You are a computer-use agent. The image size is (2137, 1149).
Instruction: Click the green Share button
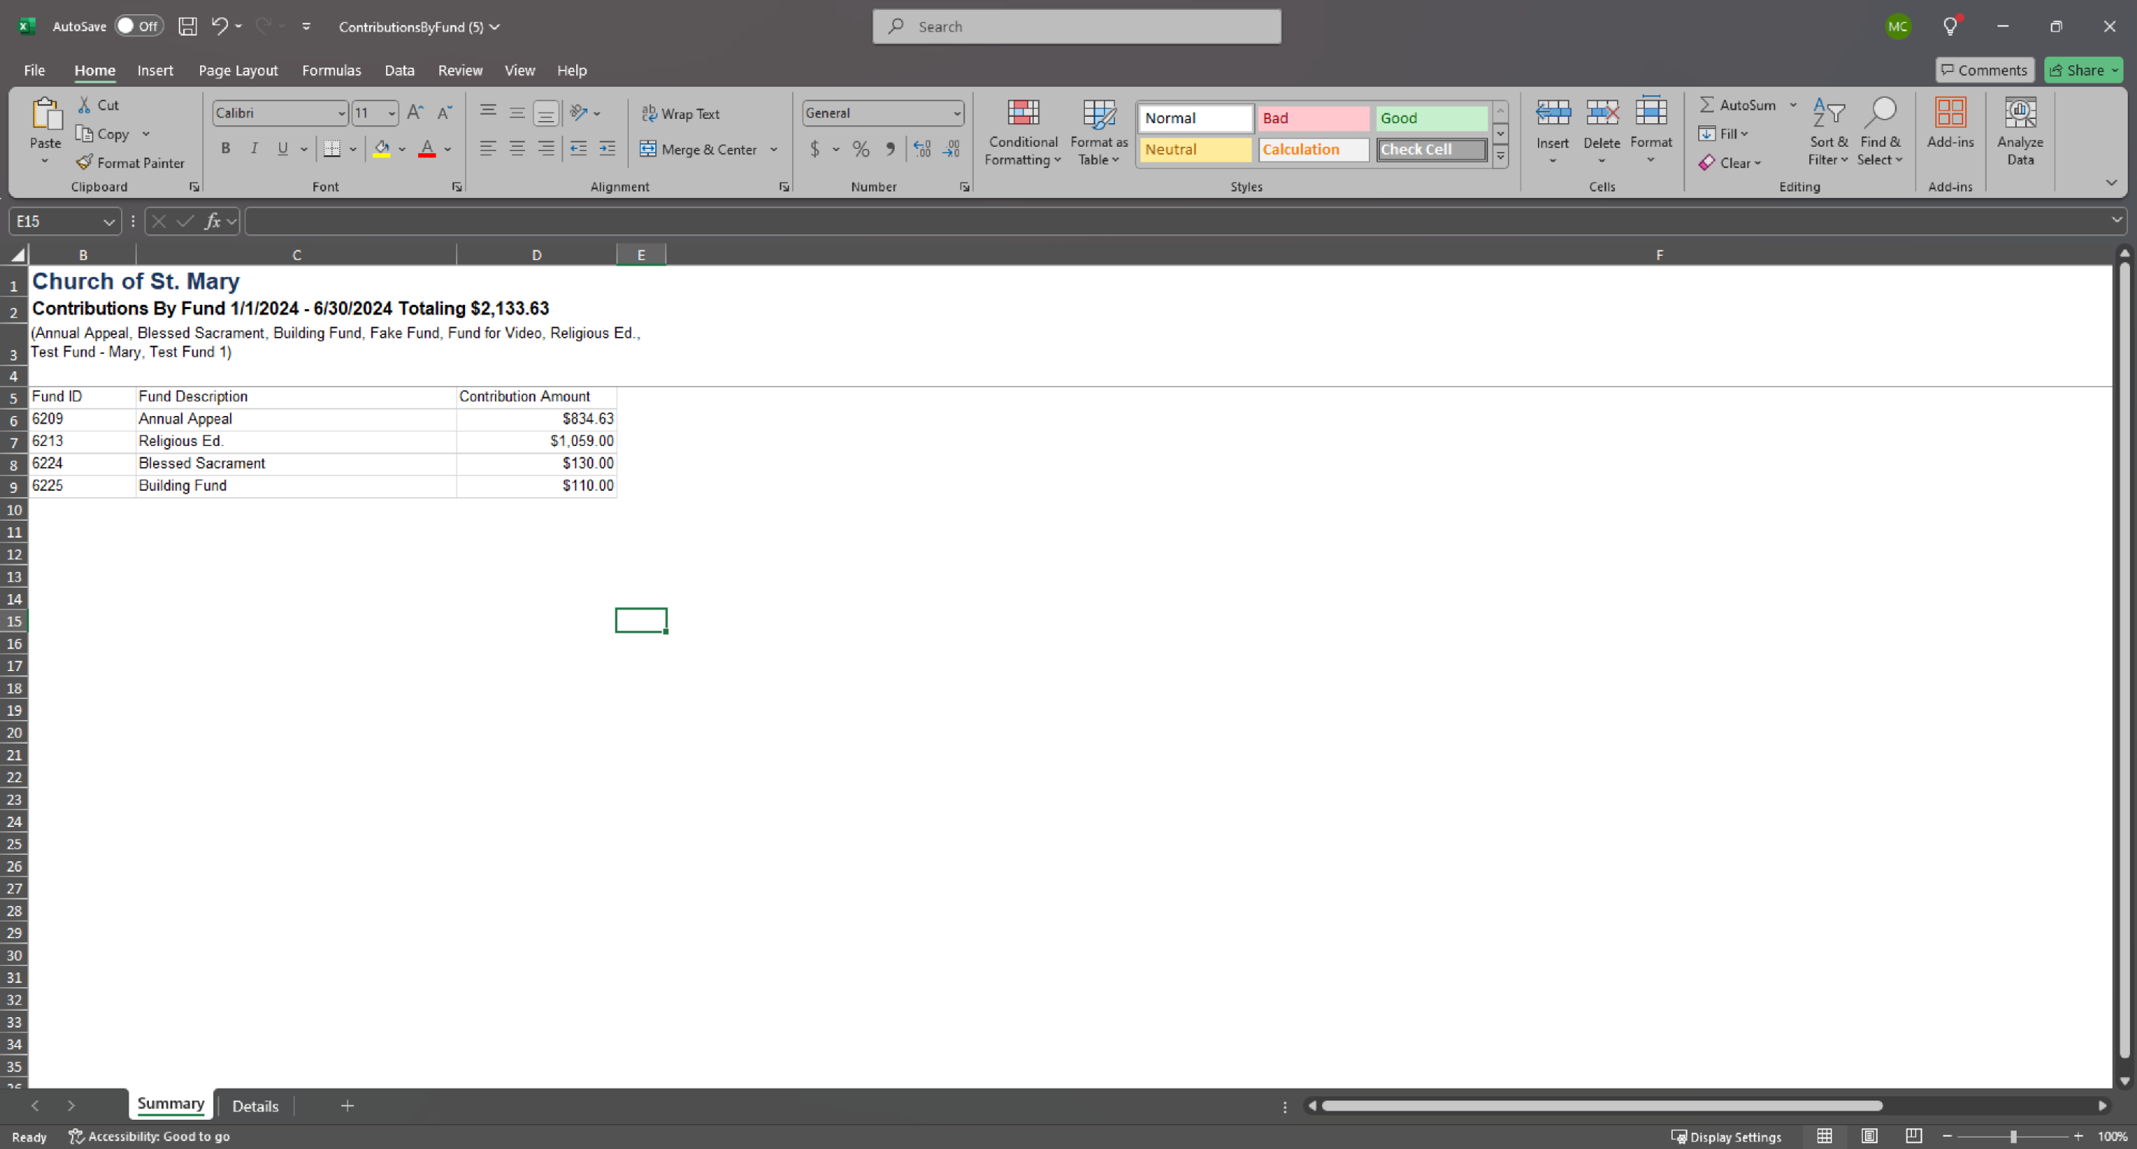coord(2083,71)
